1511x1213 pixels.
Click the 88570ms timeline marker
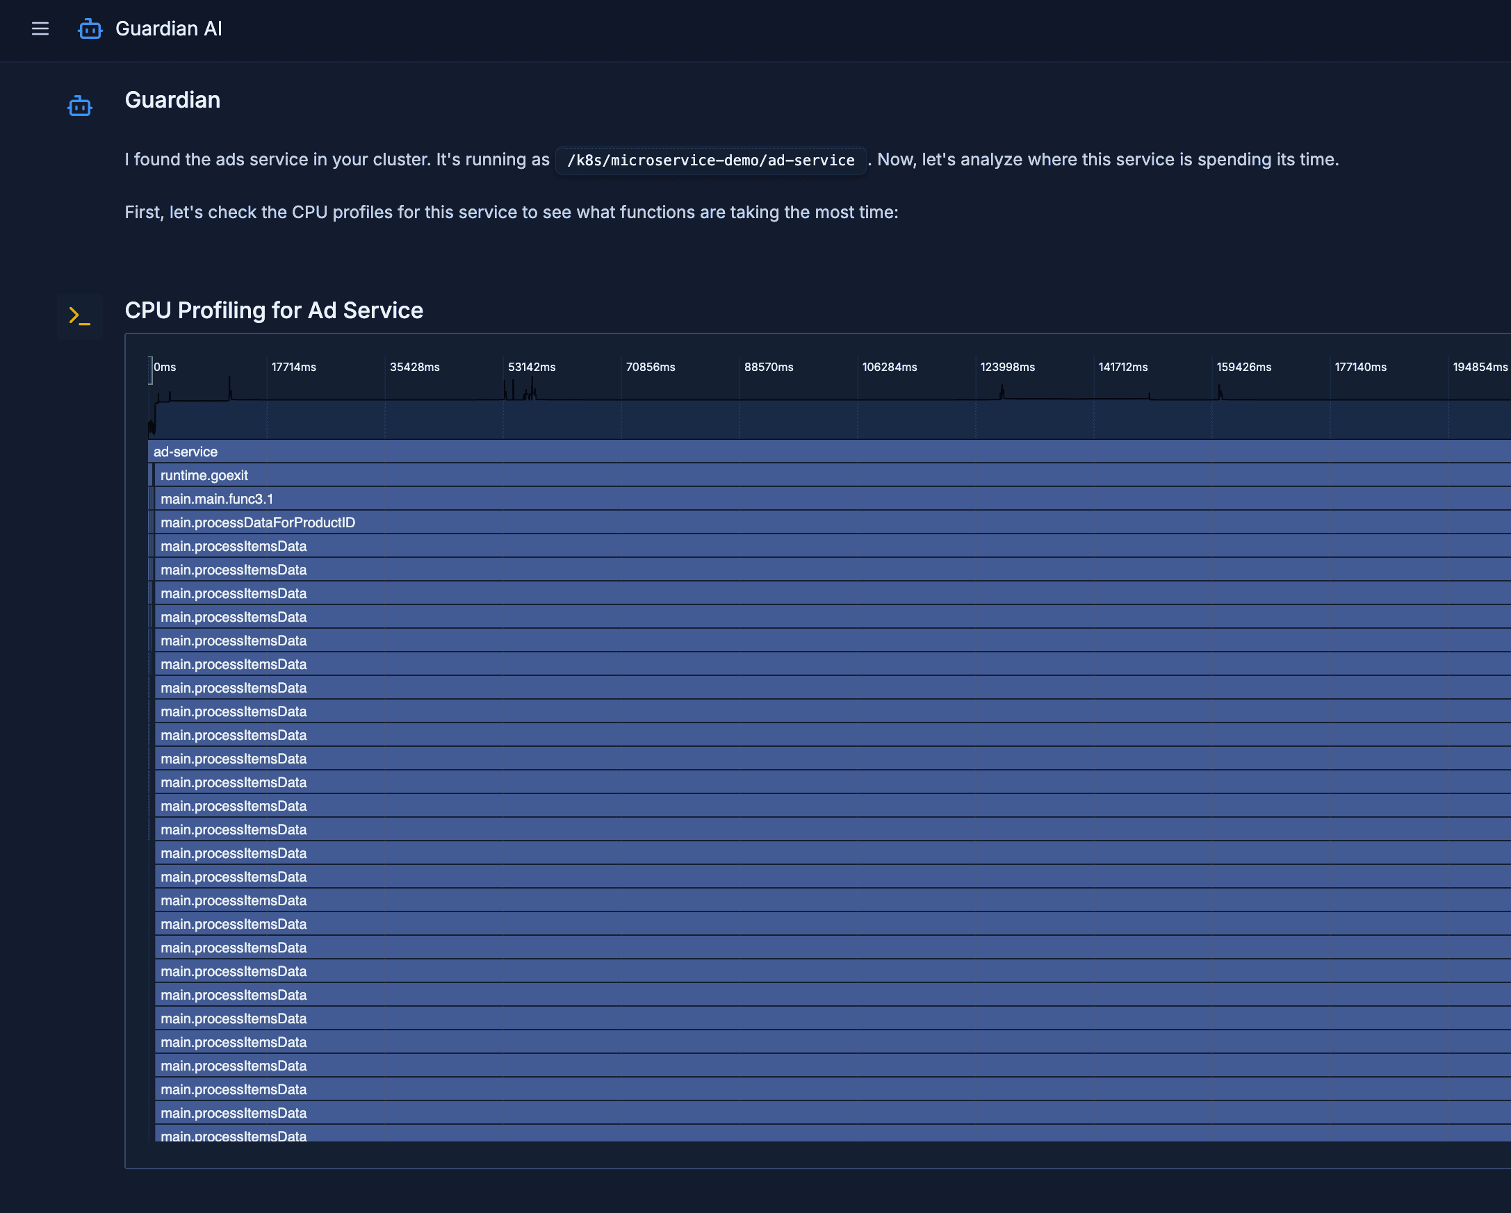(x=769, y=367)
